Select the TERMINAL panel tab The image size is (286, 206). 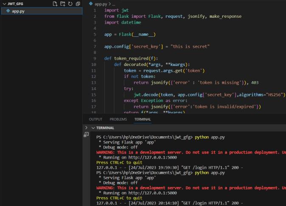click(x=142, y=119)
